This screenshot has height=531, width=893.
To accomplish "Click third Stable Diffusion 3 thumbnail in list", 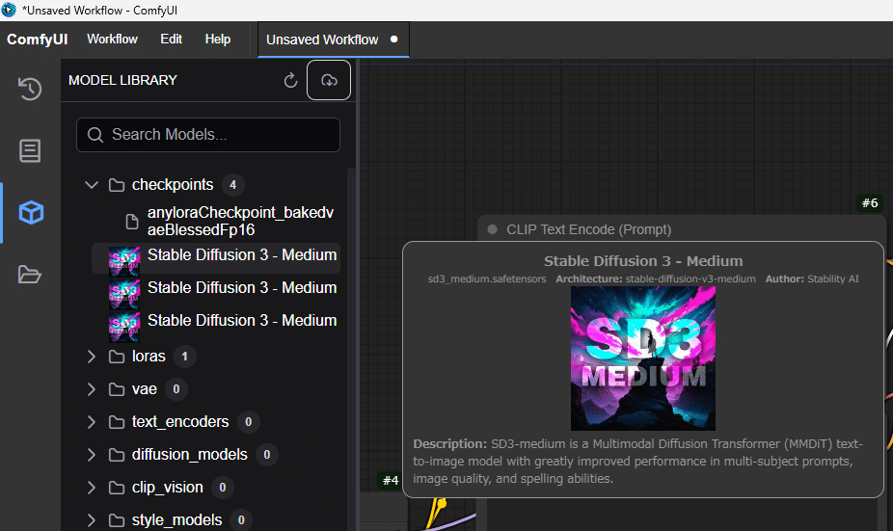I will [x=124, y=328].
